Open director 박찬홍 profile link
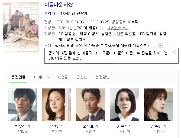 (x=130, y=34)
